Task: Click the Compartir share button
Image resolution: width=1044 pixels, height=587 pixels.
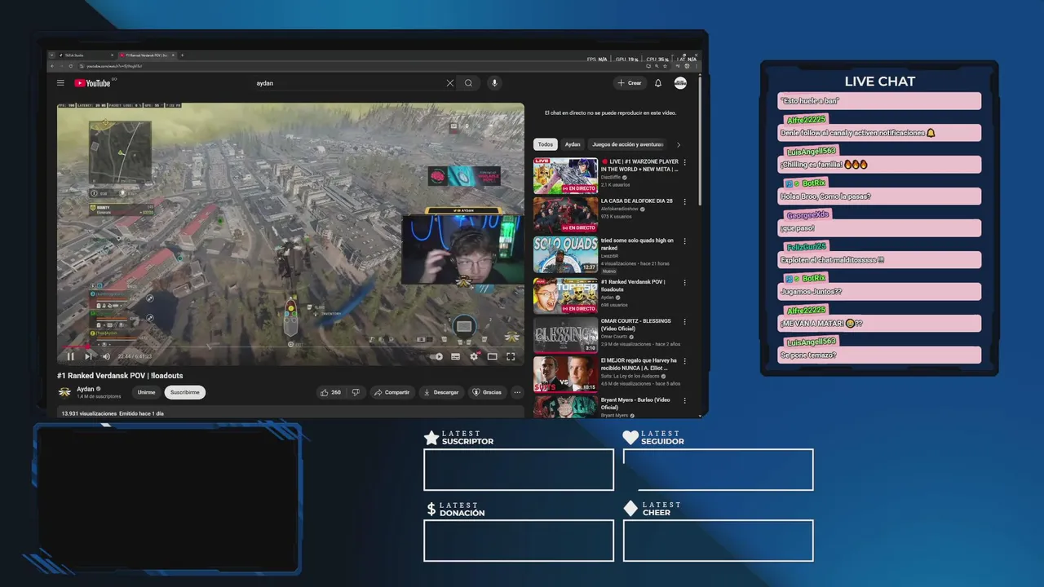Action: pyautogui.click(x=392, y=392)
